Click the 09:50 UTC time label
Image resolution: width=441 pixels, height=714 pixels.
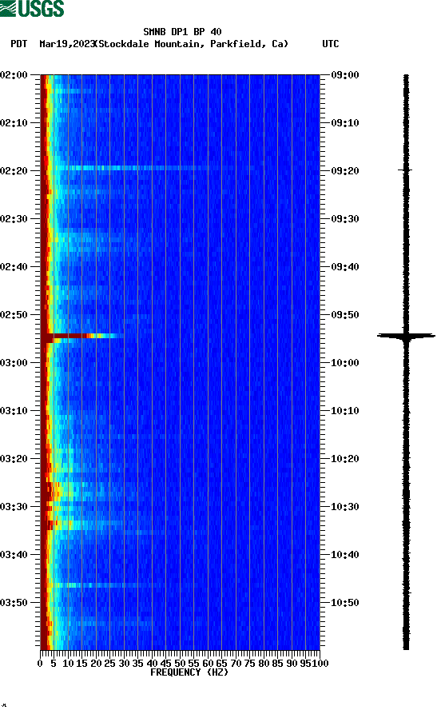click(345, 315)
